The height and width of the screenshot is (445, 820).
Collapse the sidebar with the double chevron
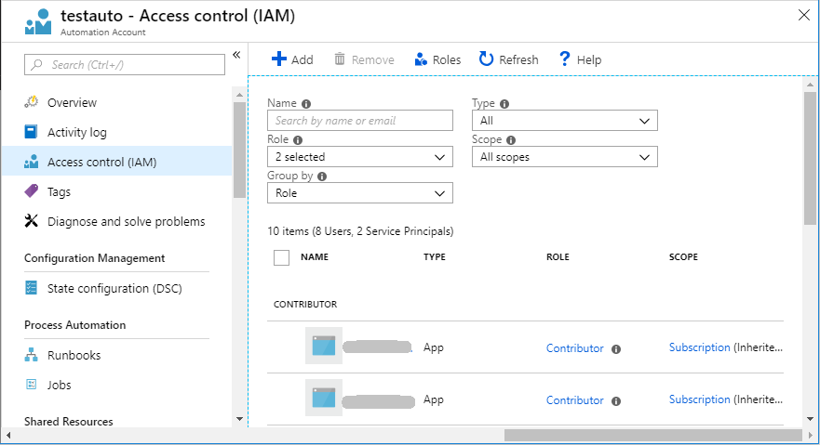point(236,55)
